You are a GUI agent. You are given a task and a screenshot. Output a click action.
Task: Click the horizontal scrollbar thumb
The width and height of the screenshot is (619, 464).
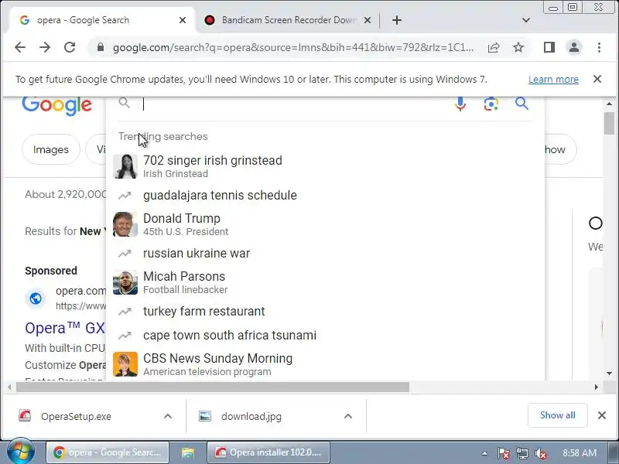(212, 387)
